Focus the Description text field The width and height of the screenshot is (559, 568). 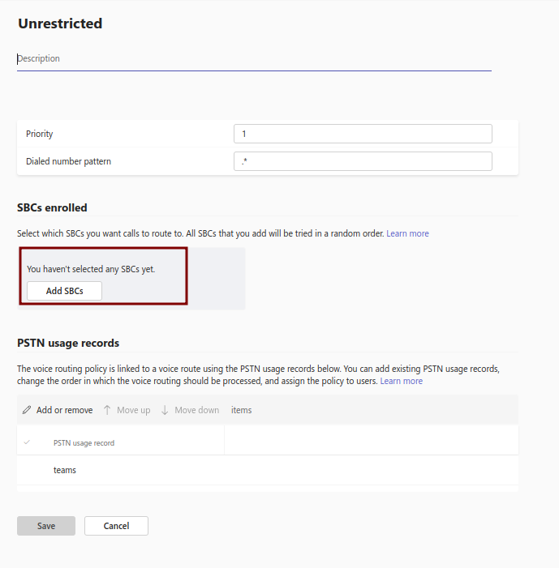coord(254,59)
